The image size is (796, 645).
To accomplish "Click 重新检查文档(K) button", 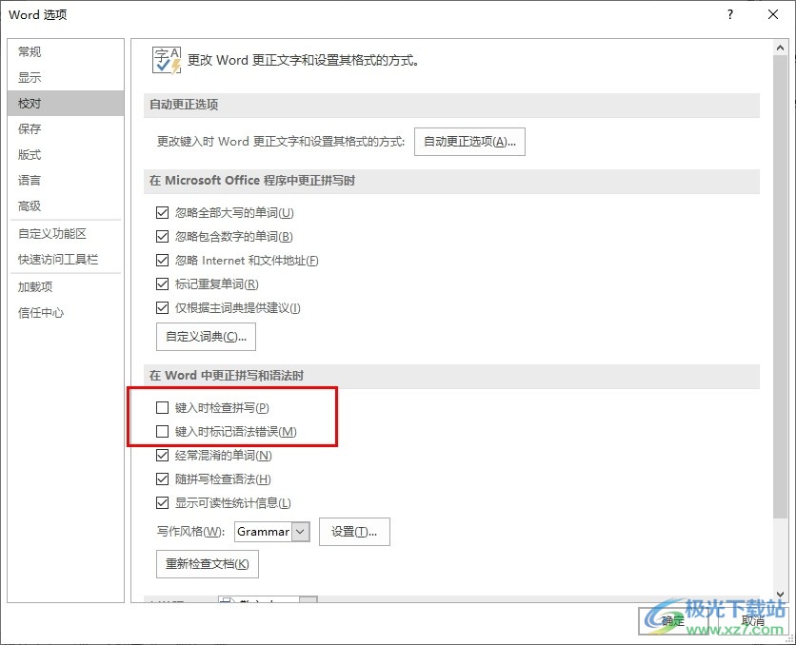I will [x=208, y=564].
